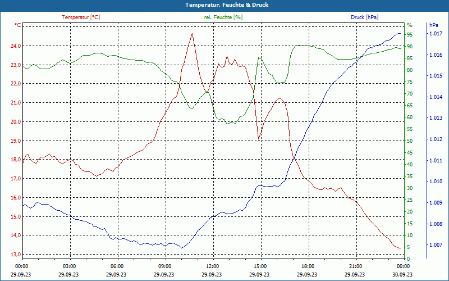Click the 1.012 pressure axis value

436,139
